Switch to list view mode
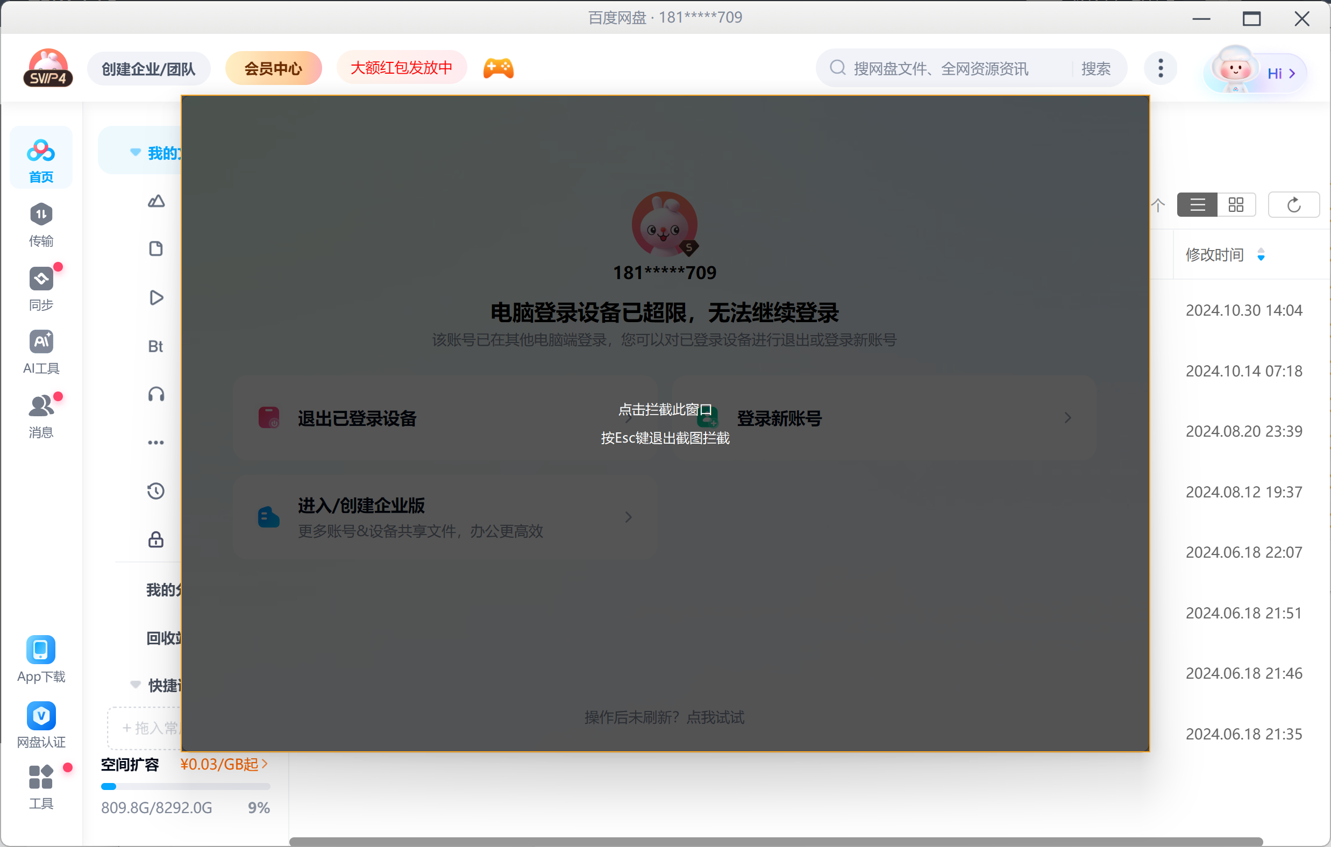1331x847 pixels. tap(1197, 205)
